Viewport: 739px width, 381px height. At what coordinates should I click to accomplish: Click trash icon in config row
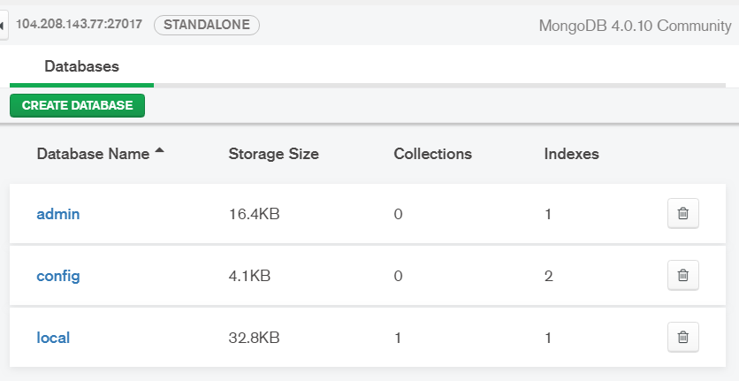coord(682,276)
